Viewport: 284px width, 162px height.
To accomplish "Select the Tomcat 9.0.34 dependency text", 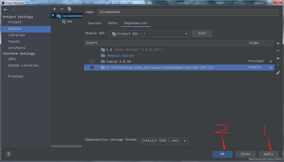I will [118, 62].
